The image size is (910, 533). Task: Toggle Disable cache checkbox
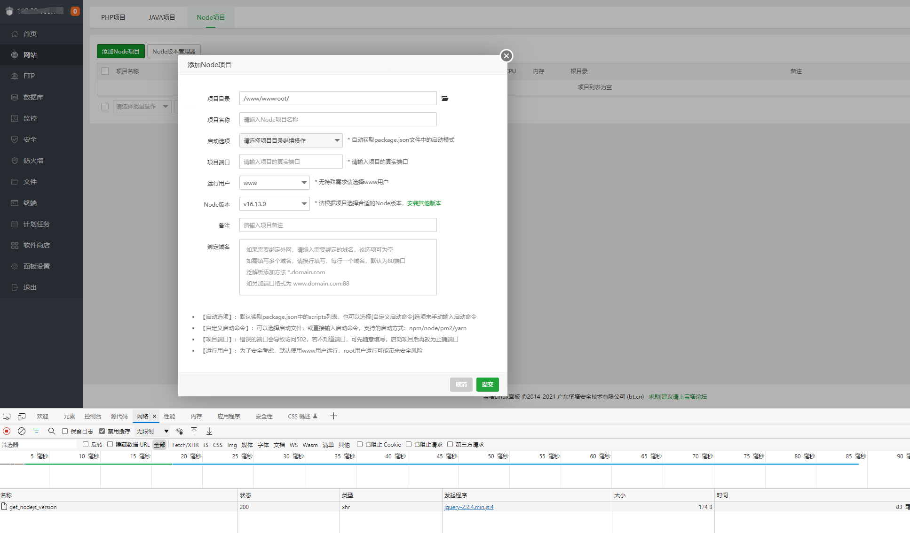[102, 431]
